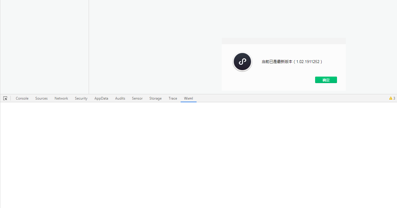This screenshot has width=397, height=208.
Task: Click the latest version text 1.02.1911252
Action: (308, 62)
